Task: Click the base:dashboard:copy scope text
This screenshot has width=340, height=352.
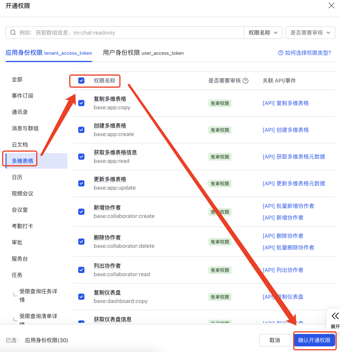Action: (x=121, y=301)
